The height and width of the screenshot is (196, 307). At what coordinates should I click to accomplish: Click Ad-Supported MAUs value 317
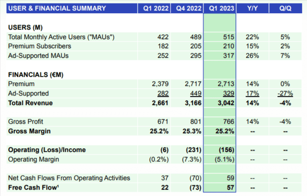coord(229,55)
